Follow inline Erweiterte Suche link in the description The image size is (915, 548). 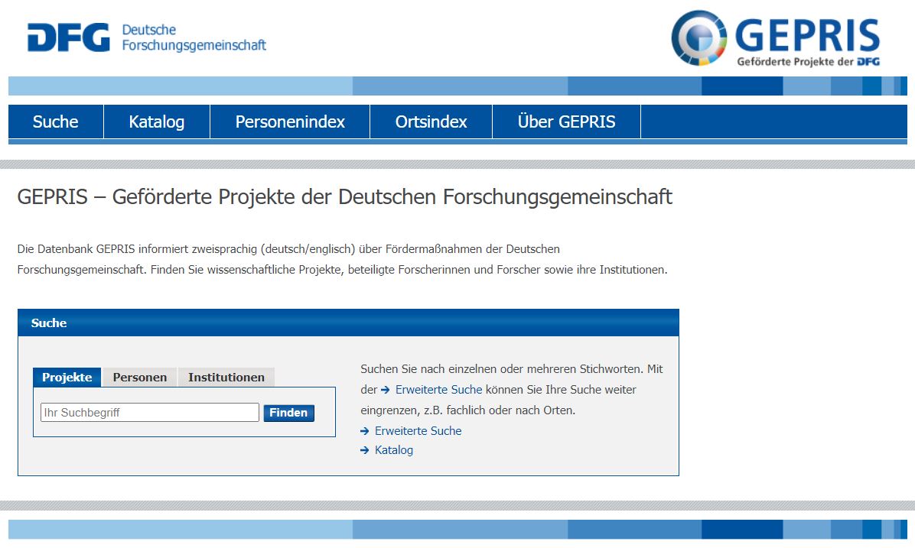tap(439, 390)
